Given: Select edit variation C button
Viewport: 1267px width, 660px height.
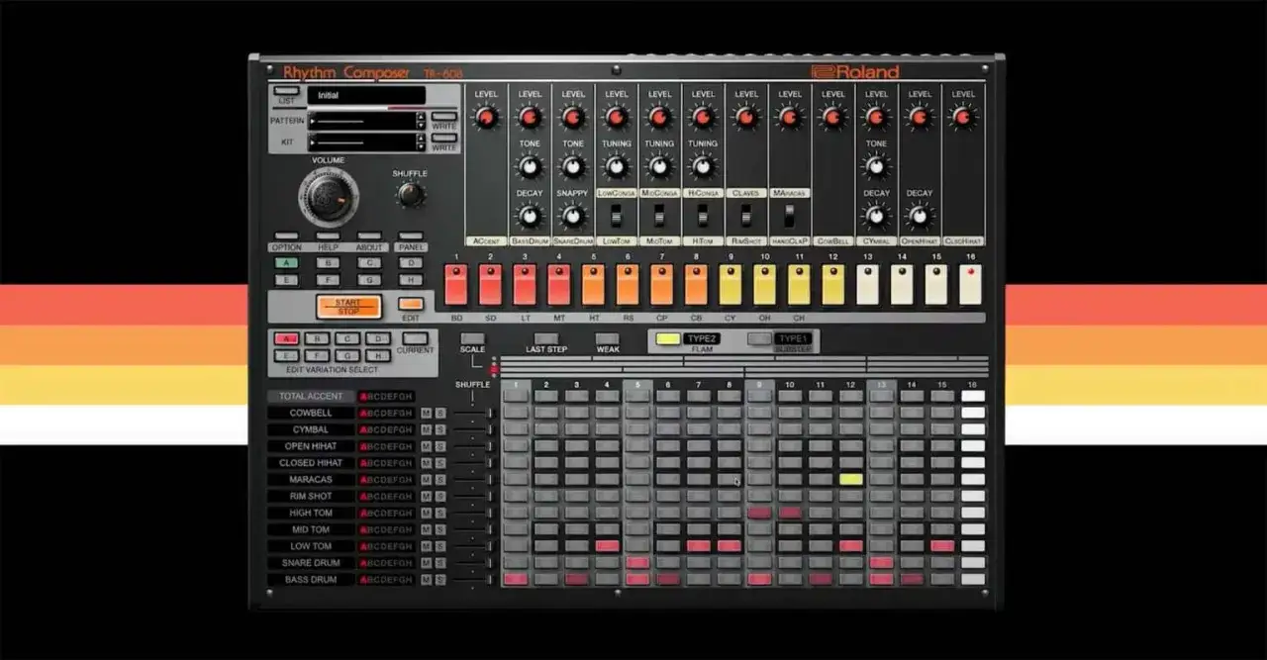Looking at the screenshot, I should point(347,338).
